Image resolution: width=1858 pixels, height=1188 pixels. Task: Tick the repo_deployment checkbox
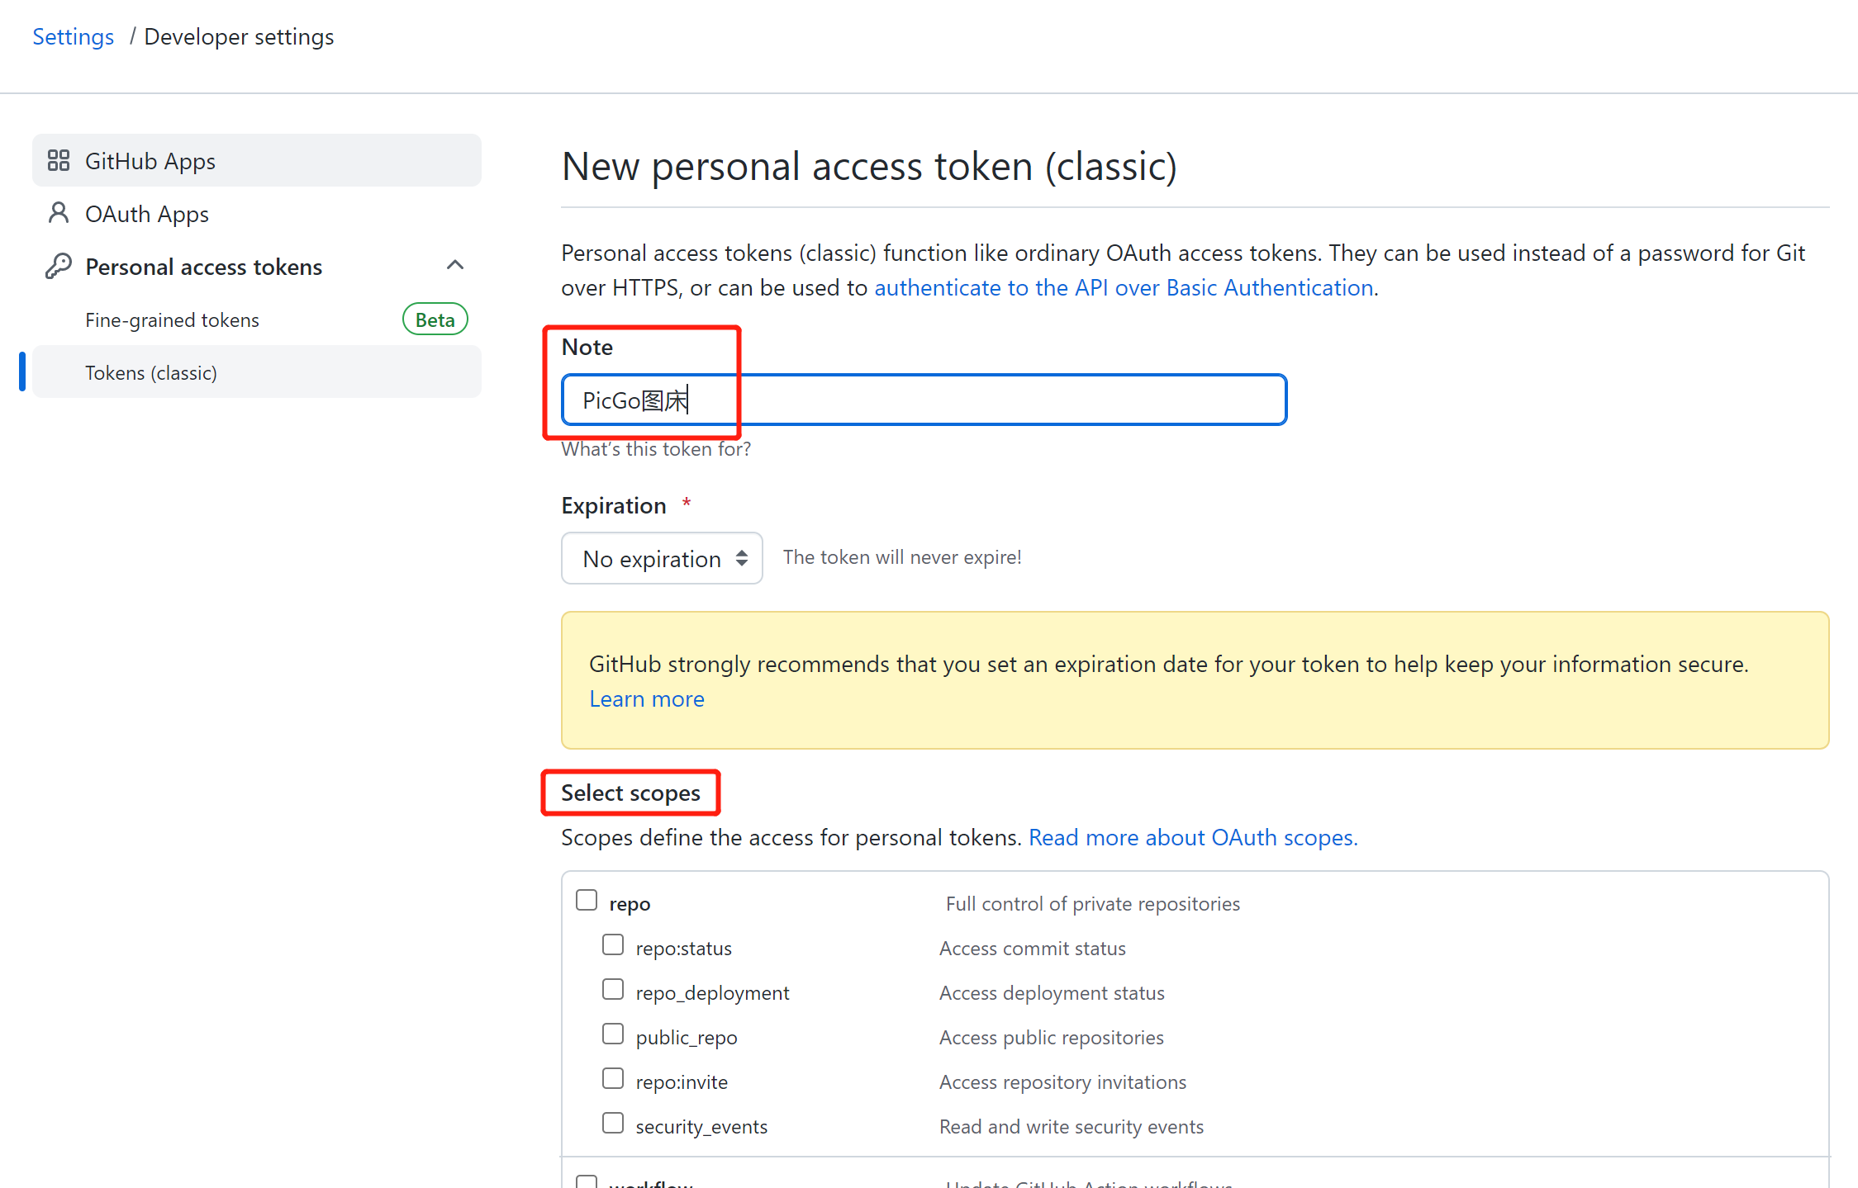[x=613, y=989]
